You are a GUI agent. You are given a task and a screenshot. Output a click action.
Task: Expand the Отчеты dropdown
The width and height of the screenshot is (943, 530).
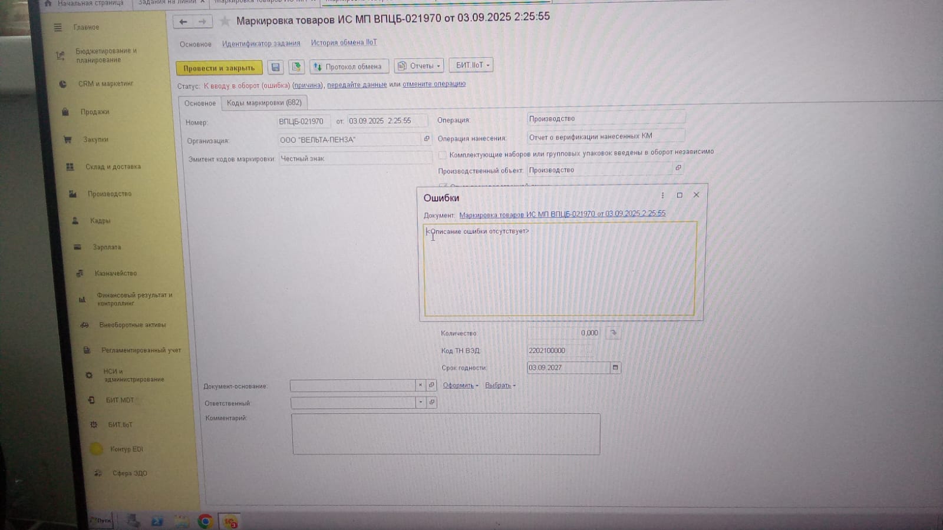coord(419,66)
